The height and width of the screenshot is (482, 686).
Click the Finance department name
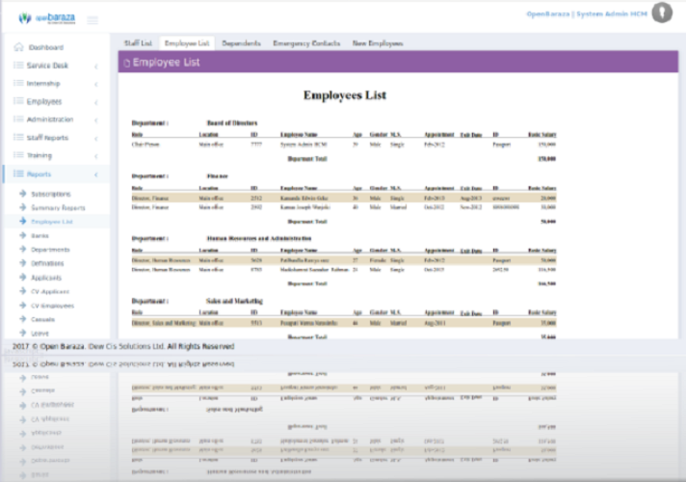(218, 176)
